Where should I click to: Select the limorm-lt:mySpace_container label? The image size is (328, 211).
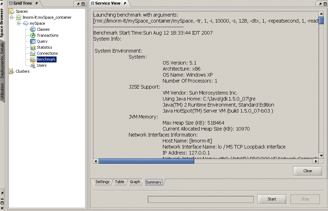pos(47,17)
